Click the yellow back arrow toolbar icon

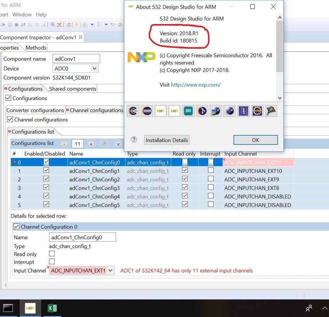pos(120,25)
